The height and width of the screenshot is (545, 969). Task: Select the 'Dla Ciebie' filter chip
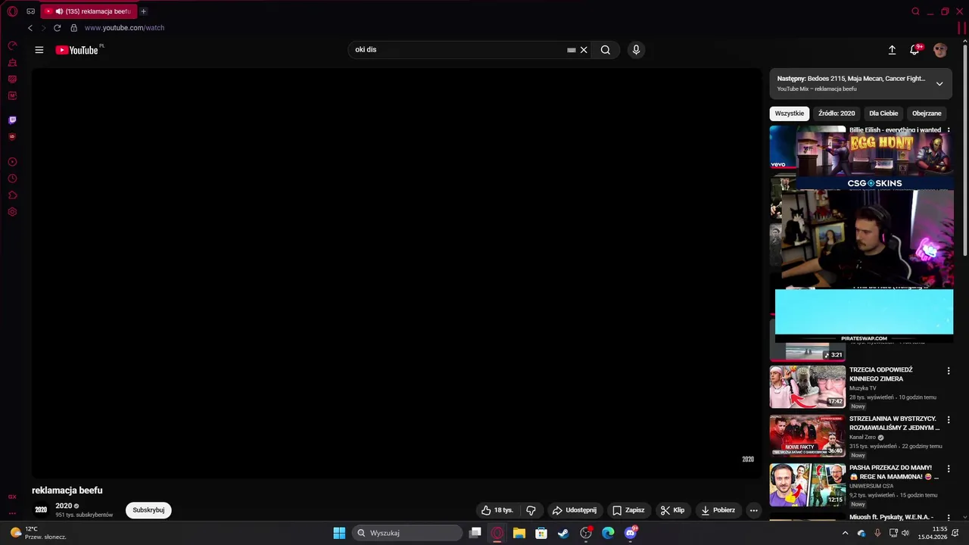883,114
